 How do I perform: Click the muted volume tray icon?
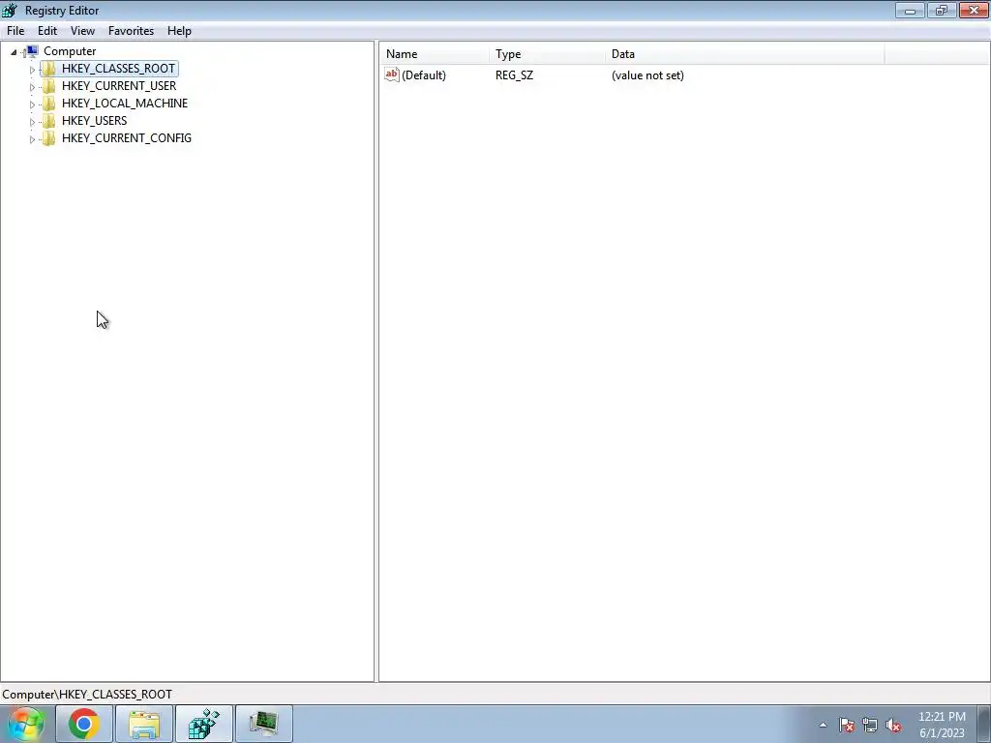pos(893,726)
